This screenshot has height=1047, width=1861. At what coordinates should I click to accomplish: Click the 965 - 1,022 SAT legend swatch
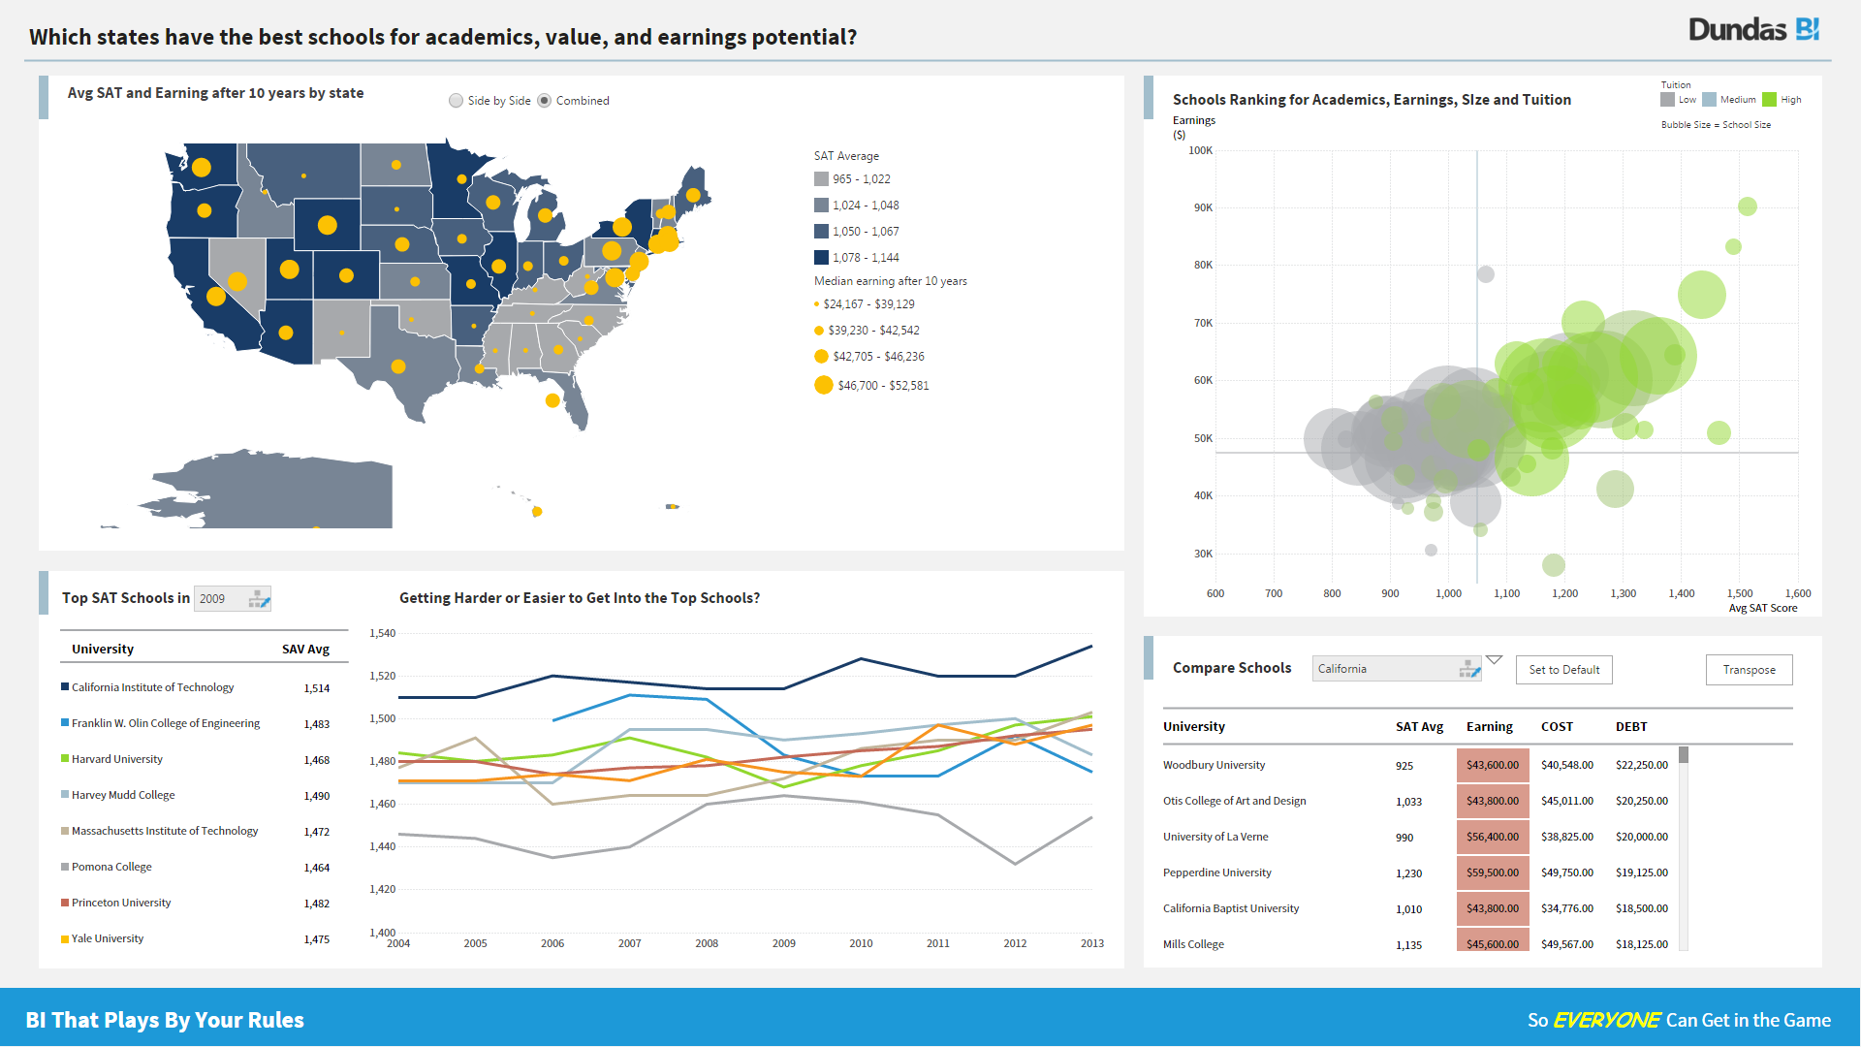tap(821, 179)
